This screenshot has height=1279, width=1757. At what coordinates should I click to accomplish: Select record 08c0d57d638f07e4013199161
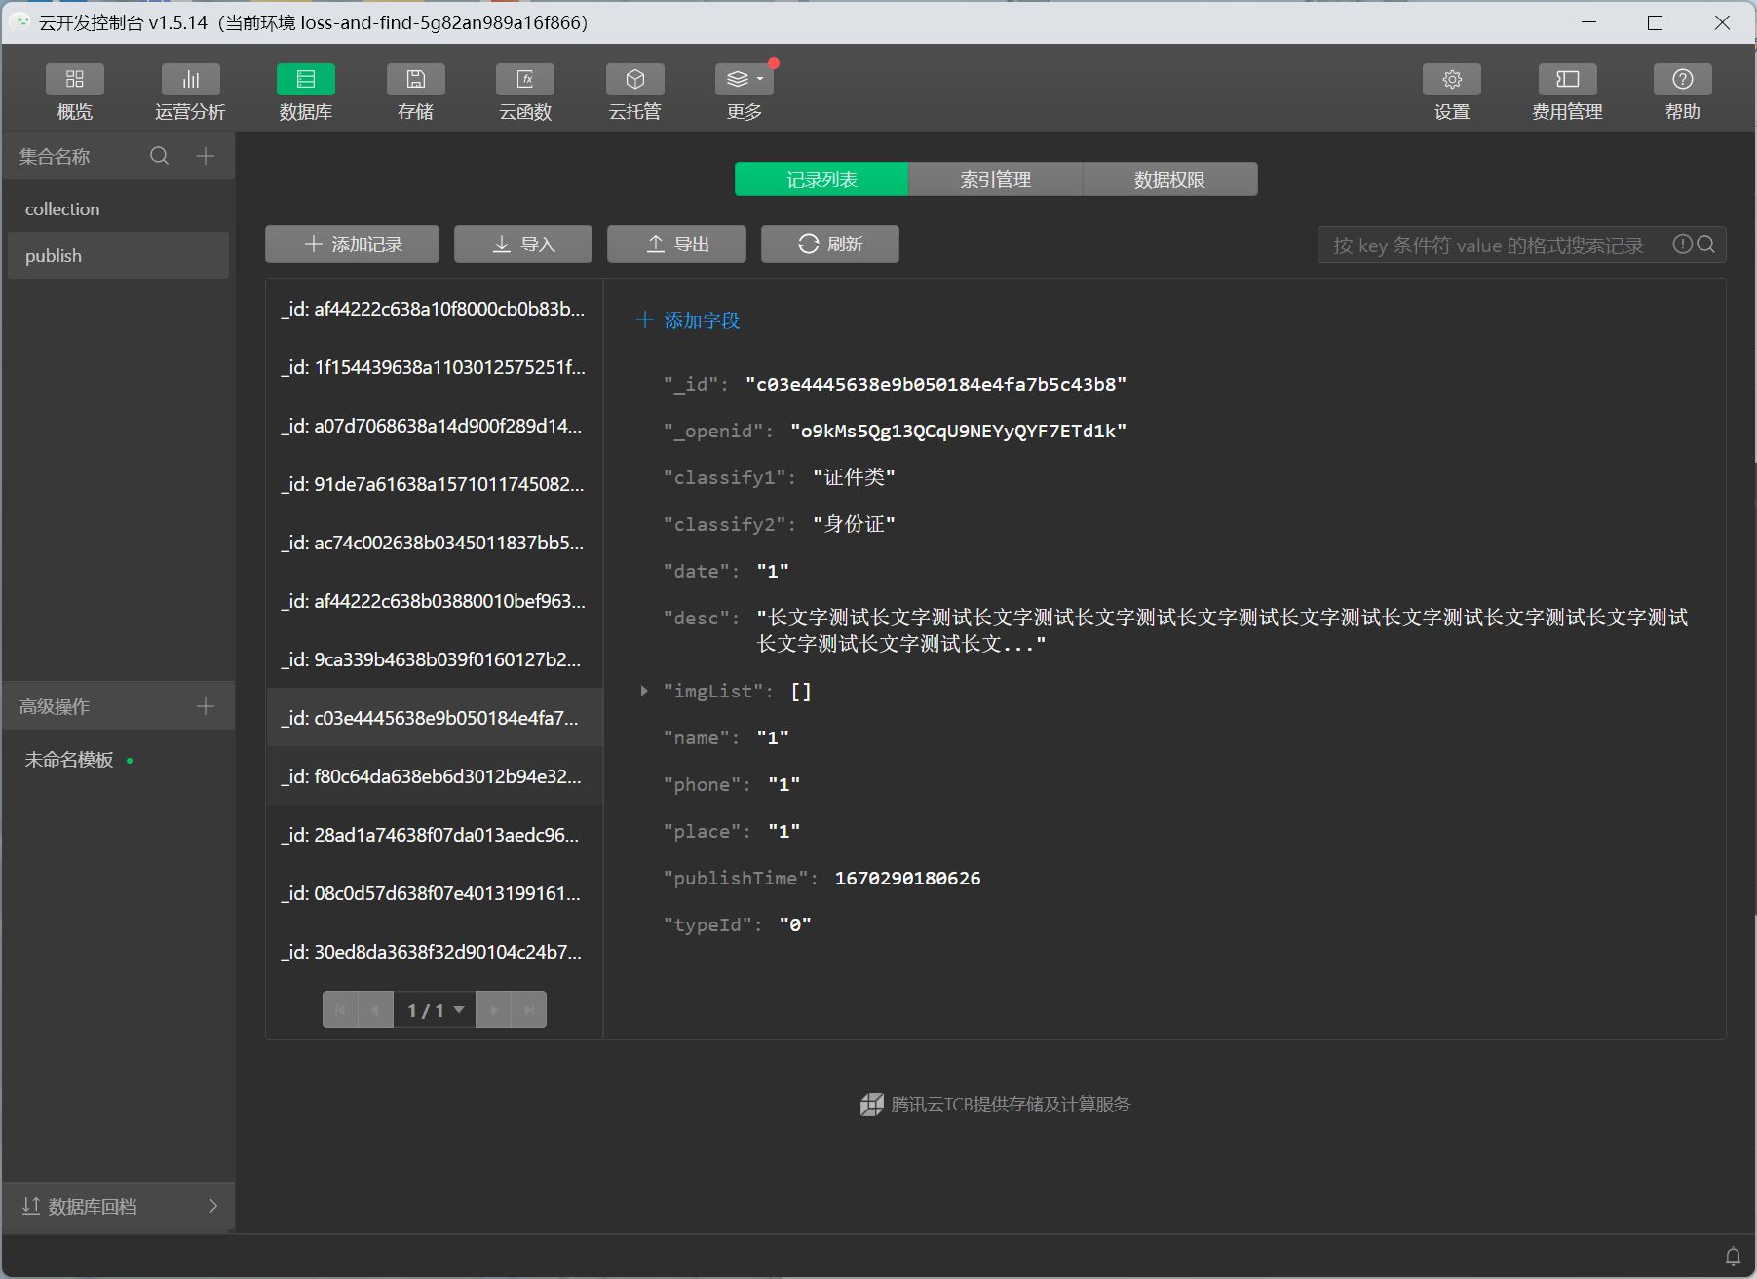(x=435, y=893)
